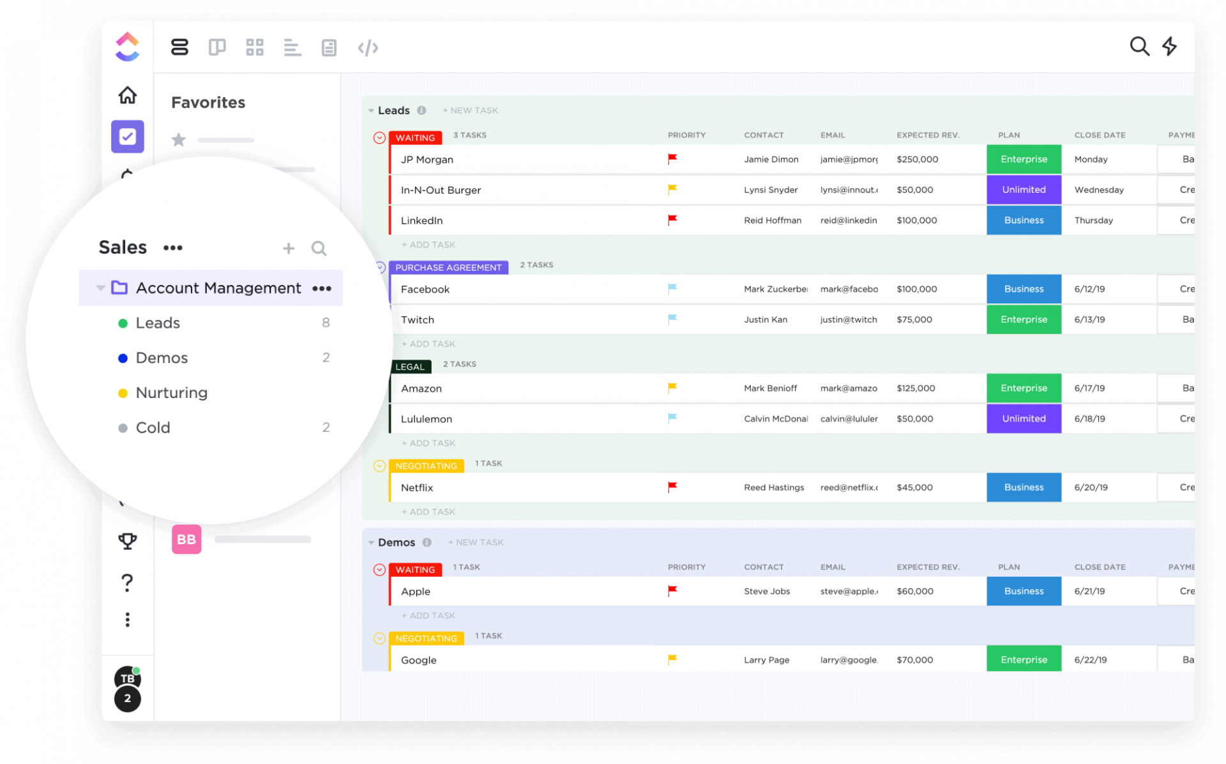Click the info icon next to Leads

[421, 111]
